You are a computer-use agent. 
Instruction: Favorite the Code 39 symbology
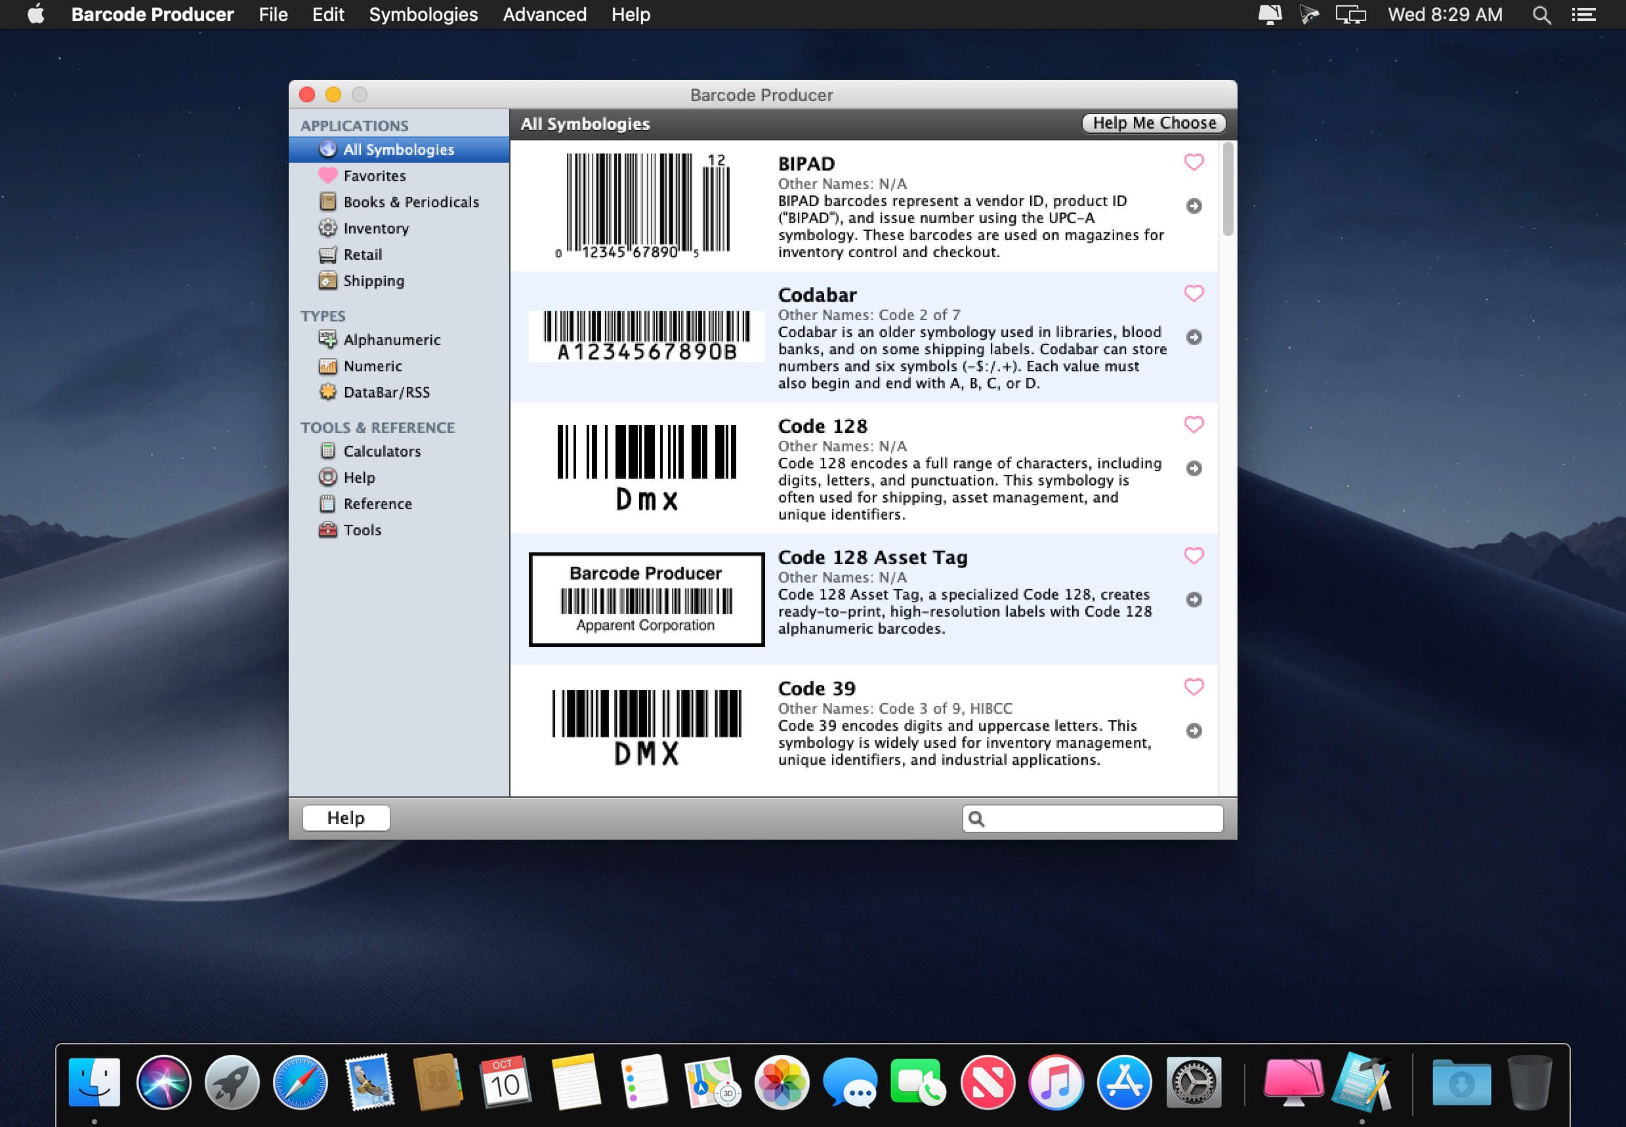pyautogui.click(x=1193, y=687)
